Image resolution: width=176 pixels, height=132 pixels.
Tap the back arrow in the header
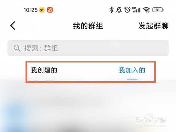click(13, 26)
